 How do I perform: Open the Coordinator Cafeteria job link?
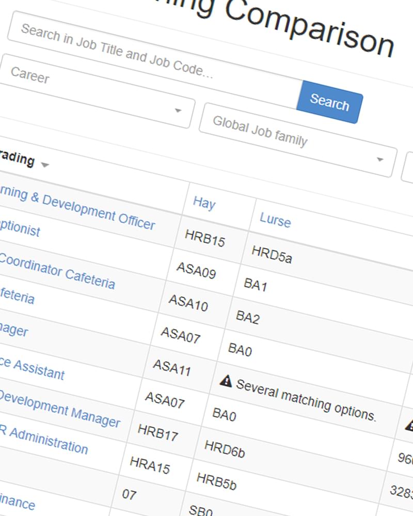click(57, 271)
